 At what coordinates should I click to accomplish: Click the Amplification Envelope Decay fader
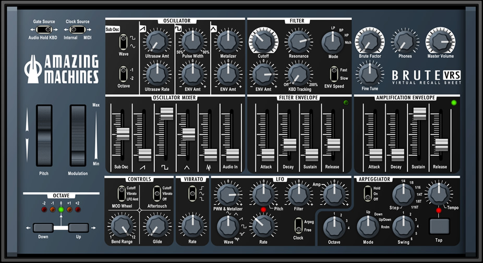[x=397, y=155]
